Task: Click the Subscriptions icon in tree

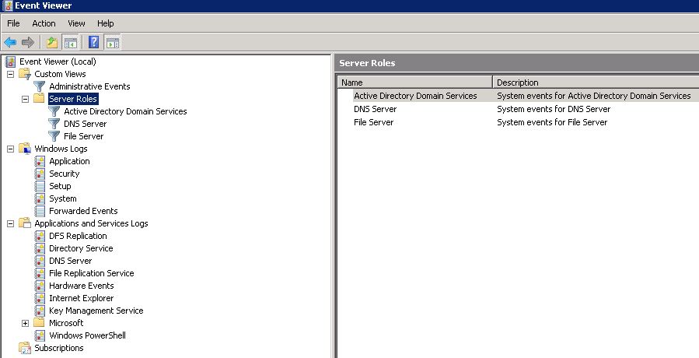Action: (25, 348)
